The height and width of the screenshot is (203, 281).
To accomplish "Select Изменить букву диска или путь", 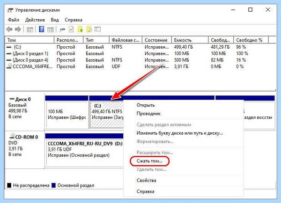I will [x=183, y=133].
